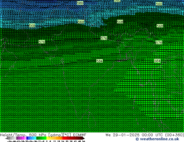Select the 500 hPa level text
The image size is (184, 142).
click(x=37, y=135)
